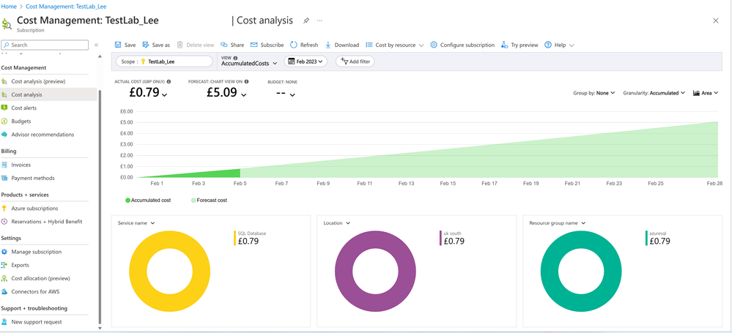Click the Subscribe envelope icon
Screen dimensions: 732x333
pyautogui.click(x=254, y=45)
